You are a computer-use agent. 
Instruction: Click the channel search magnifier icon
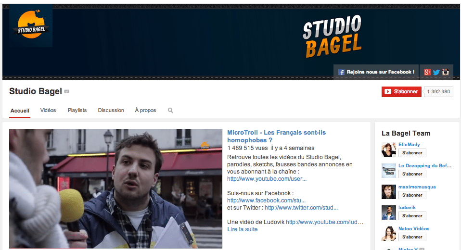[170, 111]
